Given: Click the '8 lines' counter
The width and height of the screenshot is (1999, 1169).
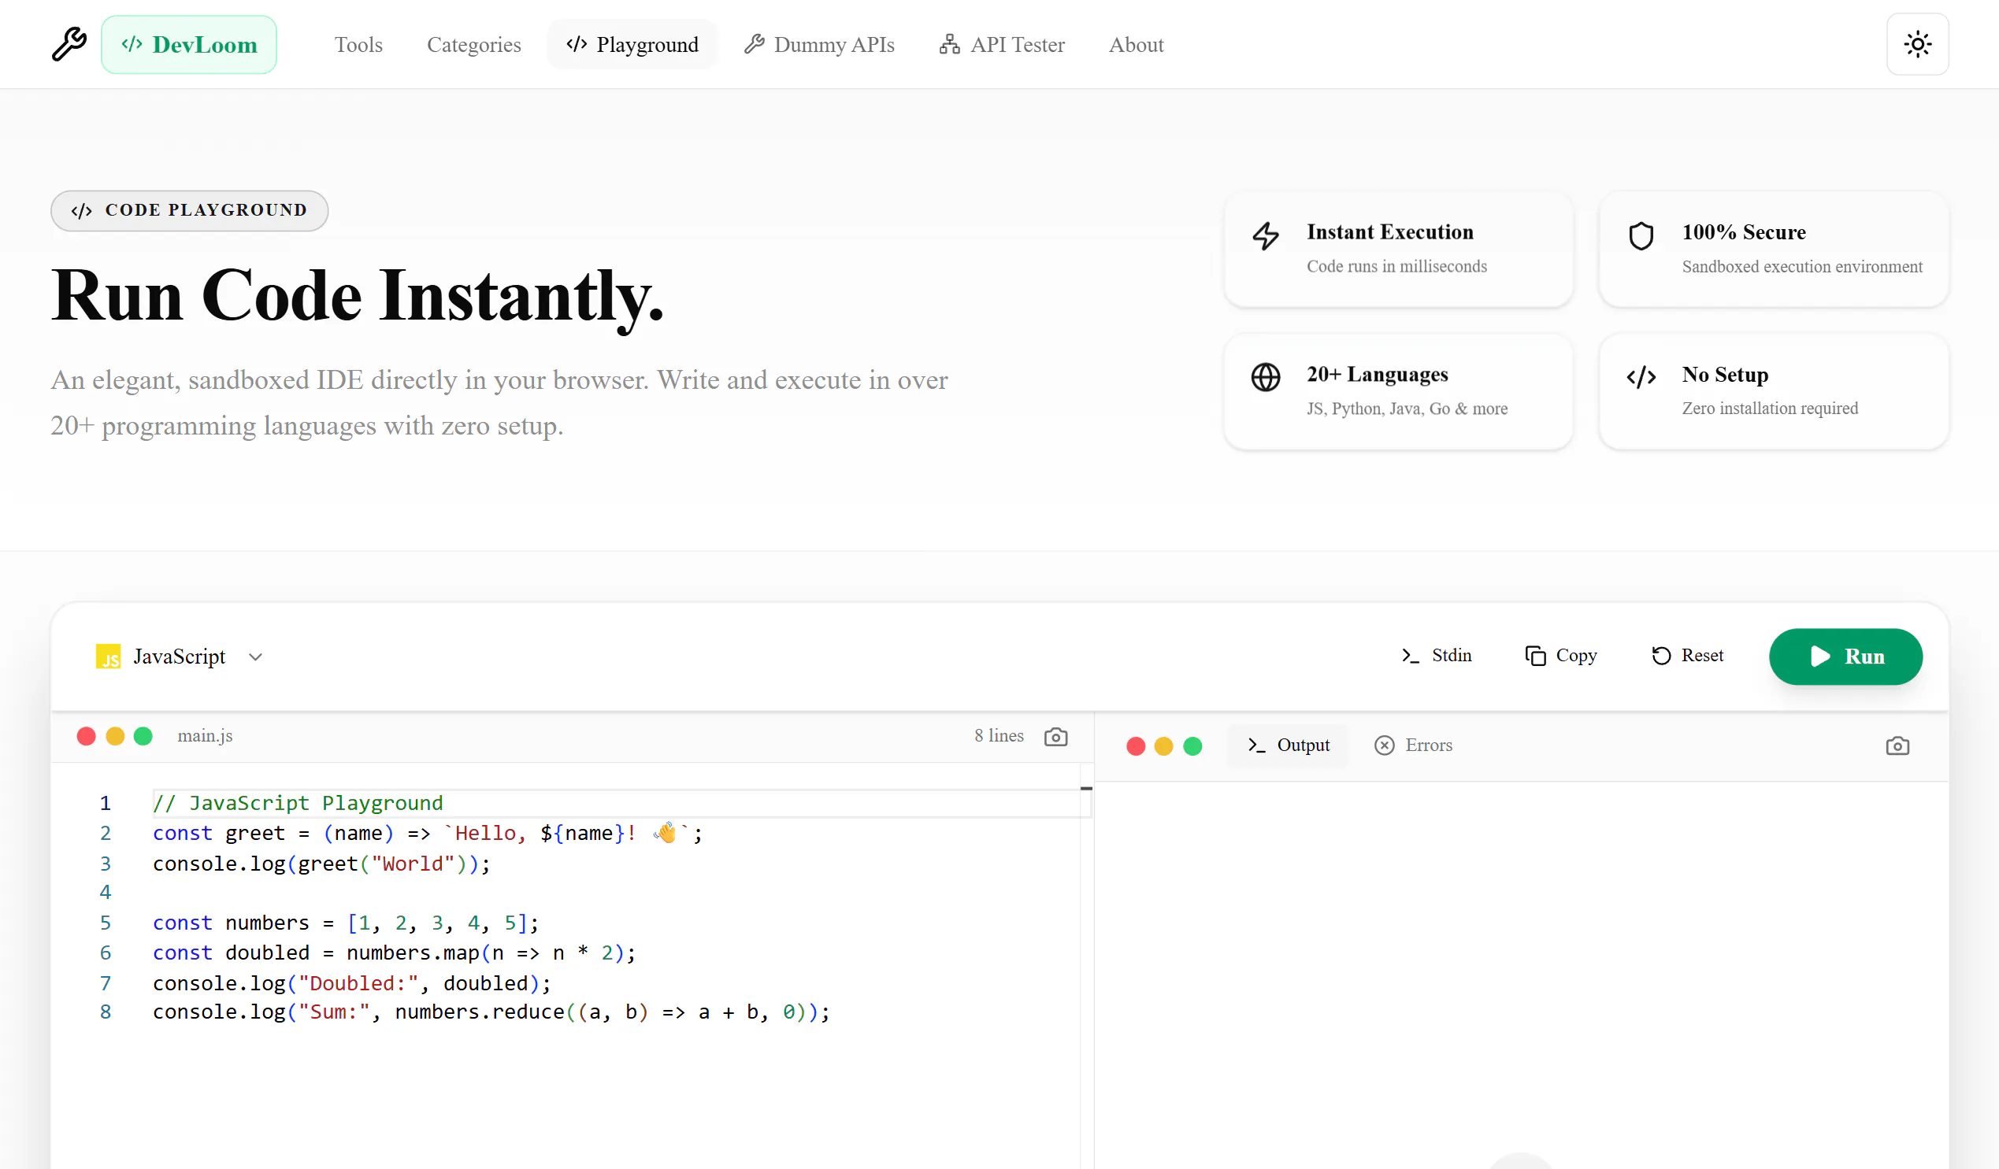Looking at the screenshot, I should click(x=999, y=736).
